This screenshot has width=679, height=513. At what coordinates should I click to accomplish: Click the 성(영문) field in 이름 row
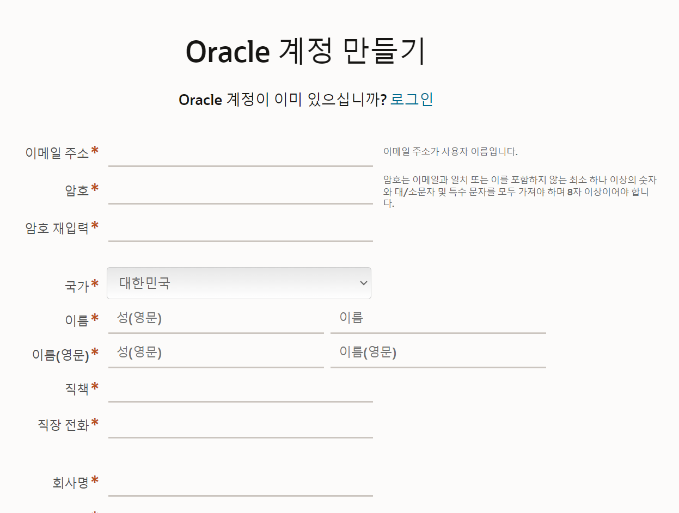(216, 319)
